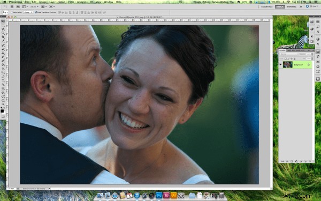The width and height of the screenshot is (321, 201).
Task: Click the foreground color swatch
Action: point(2,111)
